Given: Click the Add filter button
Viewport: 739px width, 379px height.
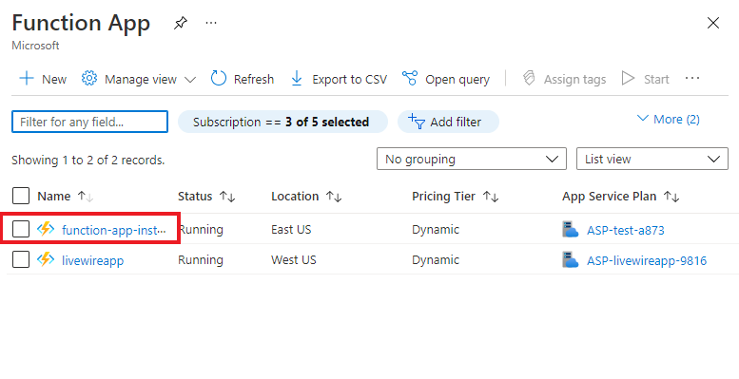Looking at the screenshot, I should pyautogui.click(x=448, y=122).
